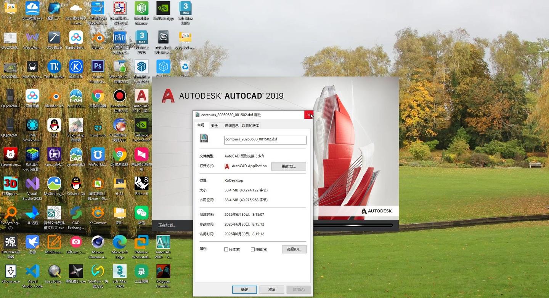Launch the Rhino 8 desktop icon
This screenshot has height=298, width=549.
[x=141, y=186]
